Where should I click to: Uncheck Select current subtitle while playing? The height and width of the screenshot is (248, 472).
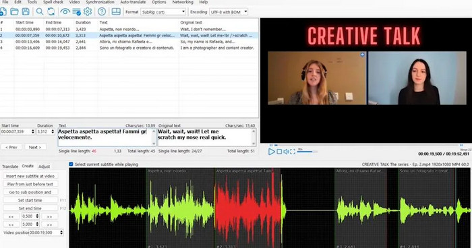pos(71,164)
